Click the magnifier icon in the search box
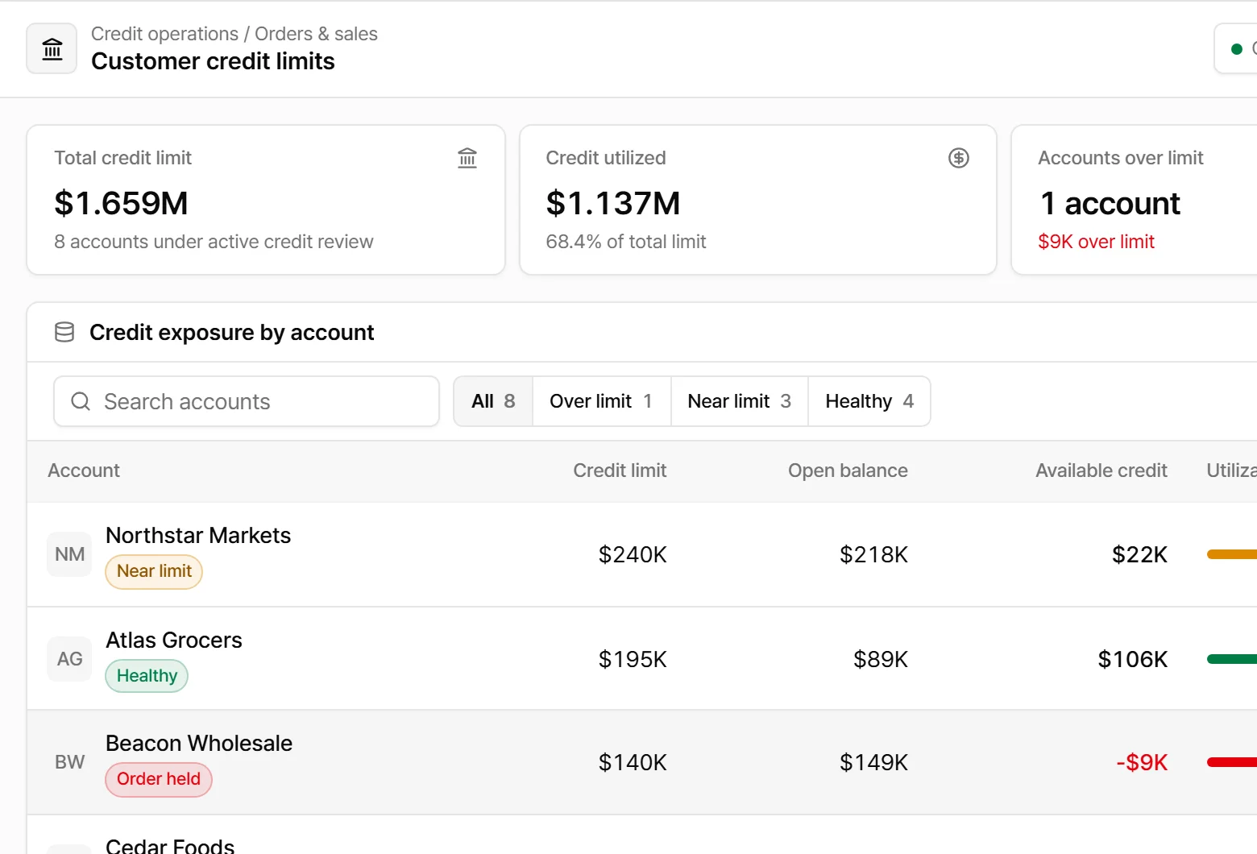The height and width of the screenshot is (854, 1257). pyautogui.click(x=81, y=401)
